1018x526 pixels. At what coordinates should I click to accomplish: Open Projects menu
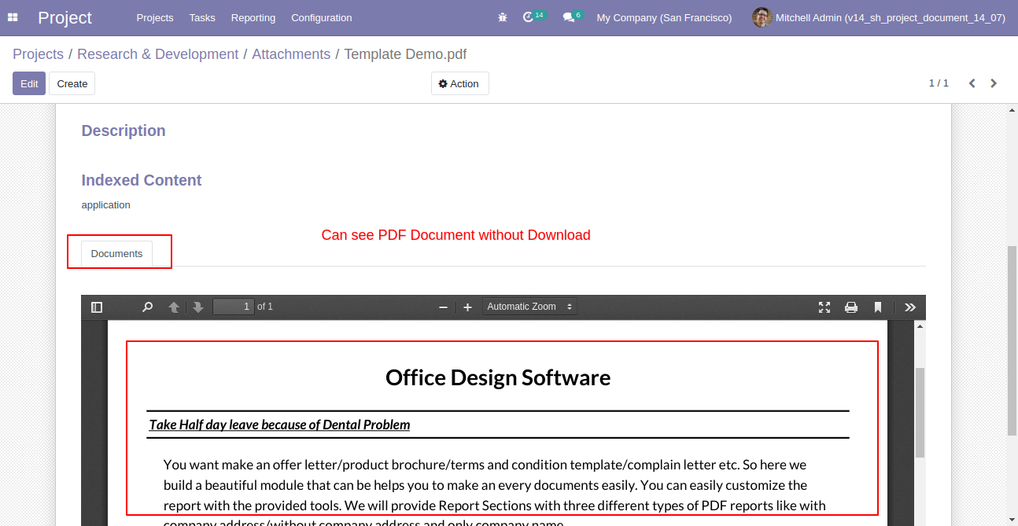(155, 17)
